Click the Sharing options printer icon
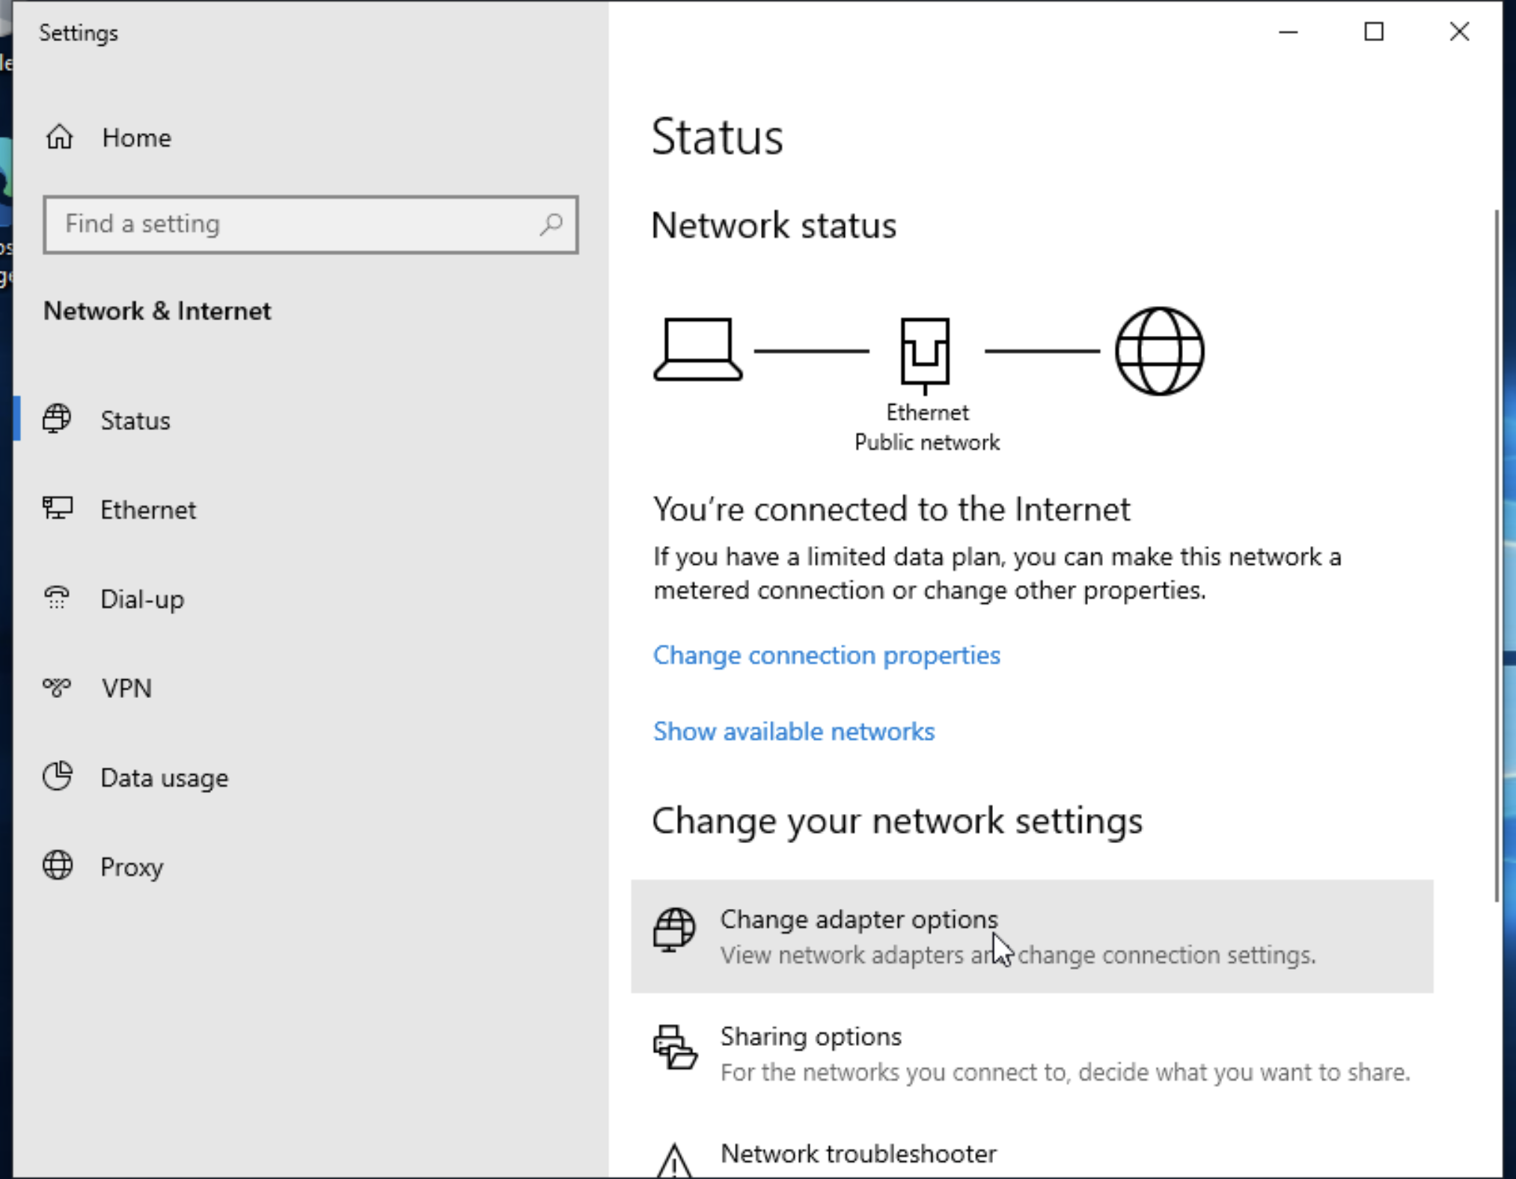The width and height of the screenshot is (1516, 1179). click(674, 1047)
